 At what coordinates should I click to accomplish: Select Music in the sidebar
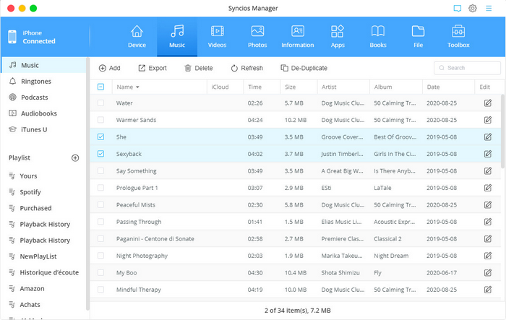point(43,65)
